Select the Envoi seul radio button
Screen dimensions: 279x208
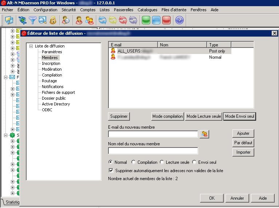194,162
